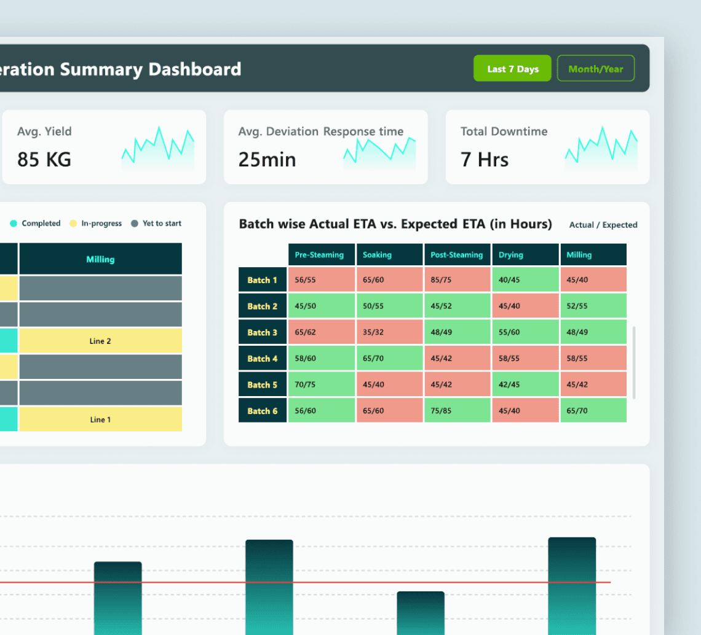Select the Drying column header

pyautogui.click(x=525, y=254)
